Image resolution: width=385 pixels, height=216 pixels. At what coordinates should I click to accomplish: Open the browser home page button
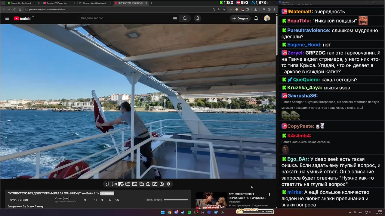(20, 9)
